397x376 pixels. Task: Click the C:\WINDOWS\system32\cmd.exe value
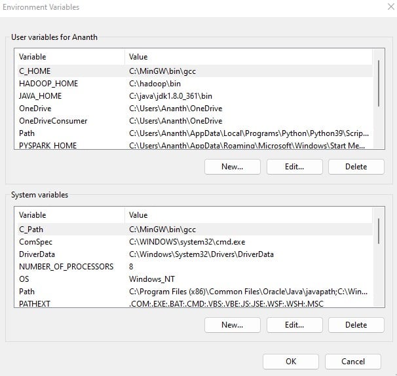pos(187,241)
